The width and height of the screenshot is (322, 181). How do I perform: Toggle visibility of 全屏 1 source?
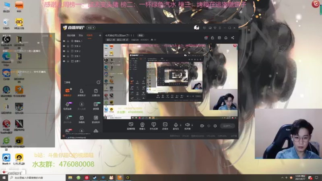tap(64, 61)
